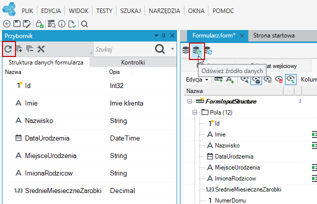Click the plain database source icon
The image size is (317, 204).
185,50
